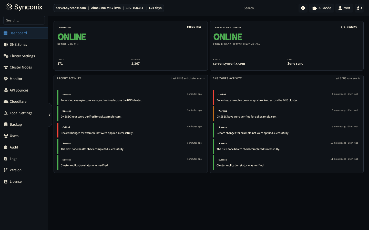Click the root user avatar icon
The width and height of the screenshot is (369, 230).
tap(340, 8)
